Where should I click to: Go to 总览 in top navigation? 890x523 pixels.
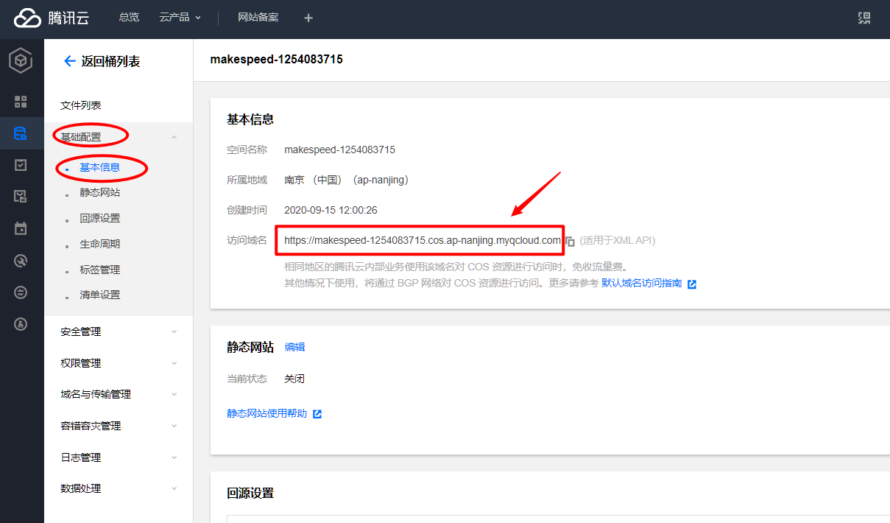coord(129,18)
